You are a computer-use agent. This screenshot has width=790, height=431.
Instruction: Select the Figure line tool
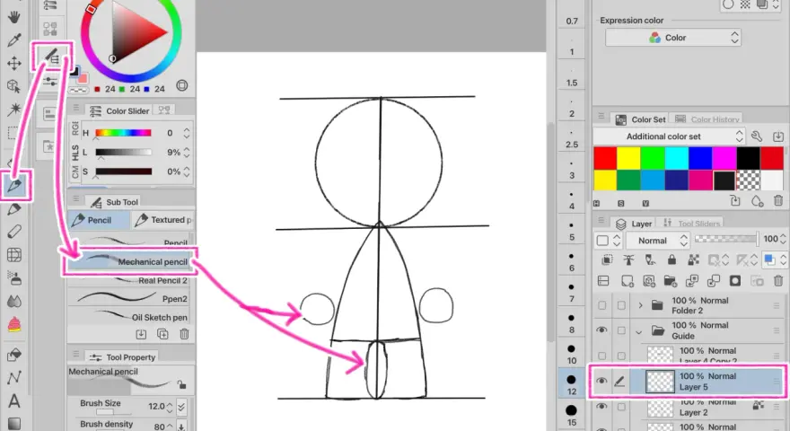(14, 377)
